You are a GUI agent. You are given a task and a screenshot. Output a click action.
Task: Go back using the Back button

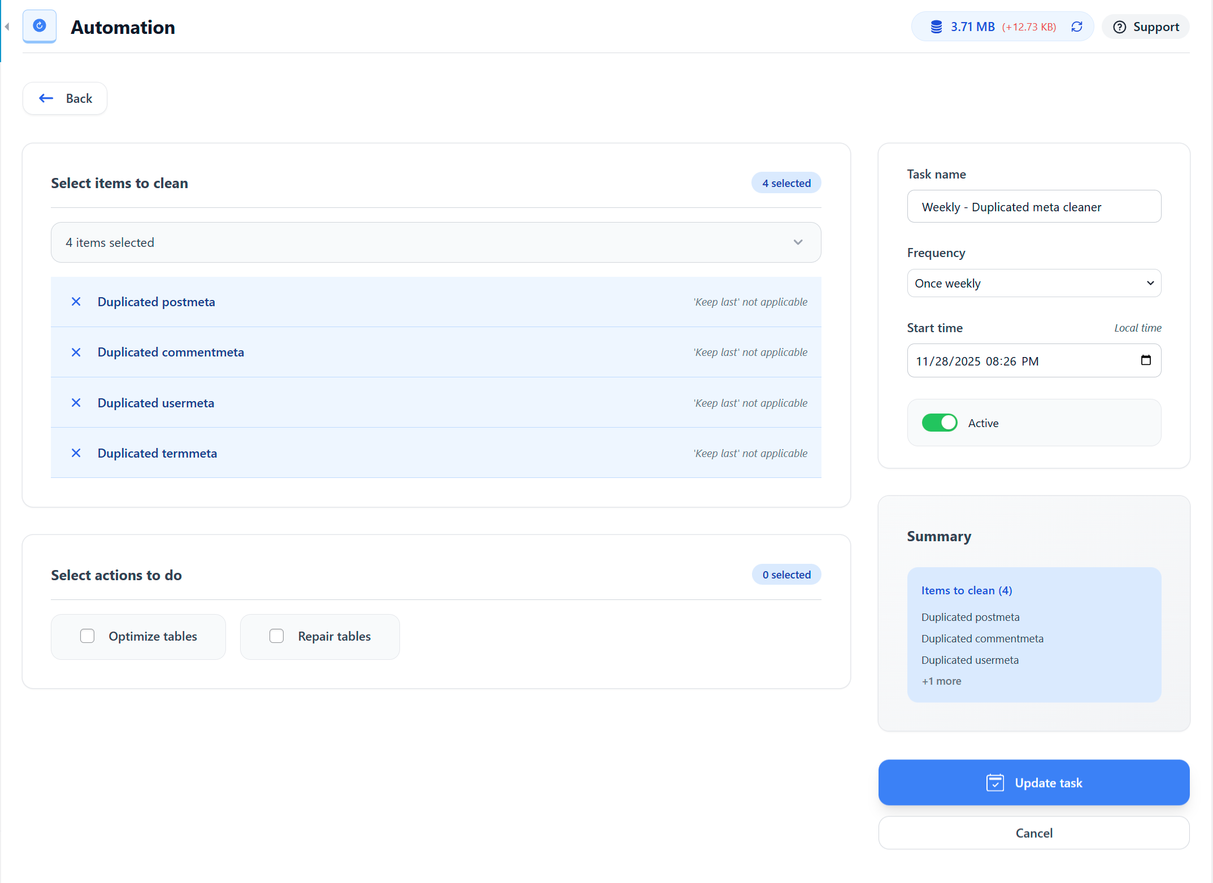tap(64, 98)
